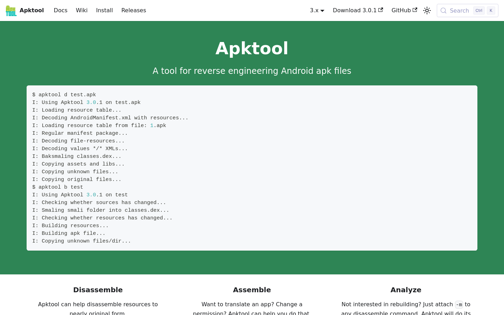
Task: Open the Apktool brand home link
Action: pos(31,10)
